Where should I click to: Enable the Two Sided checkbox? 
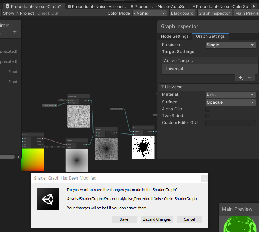[208, 116]
